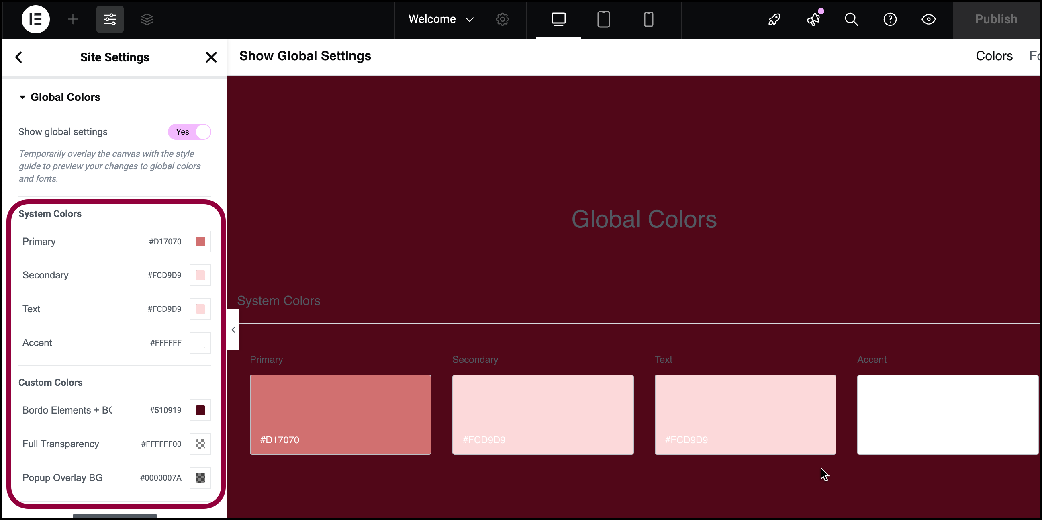The image size is (1042, 520).
Task: Select the Colors tab in style guide
Action: point(994,56)
